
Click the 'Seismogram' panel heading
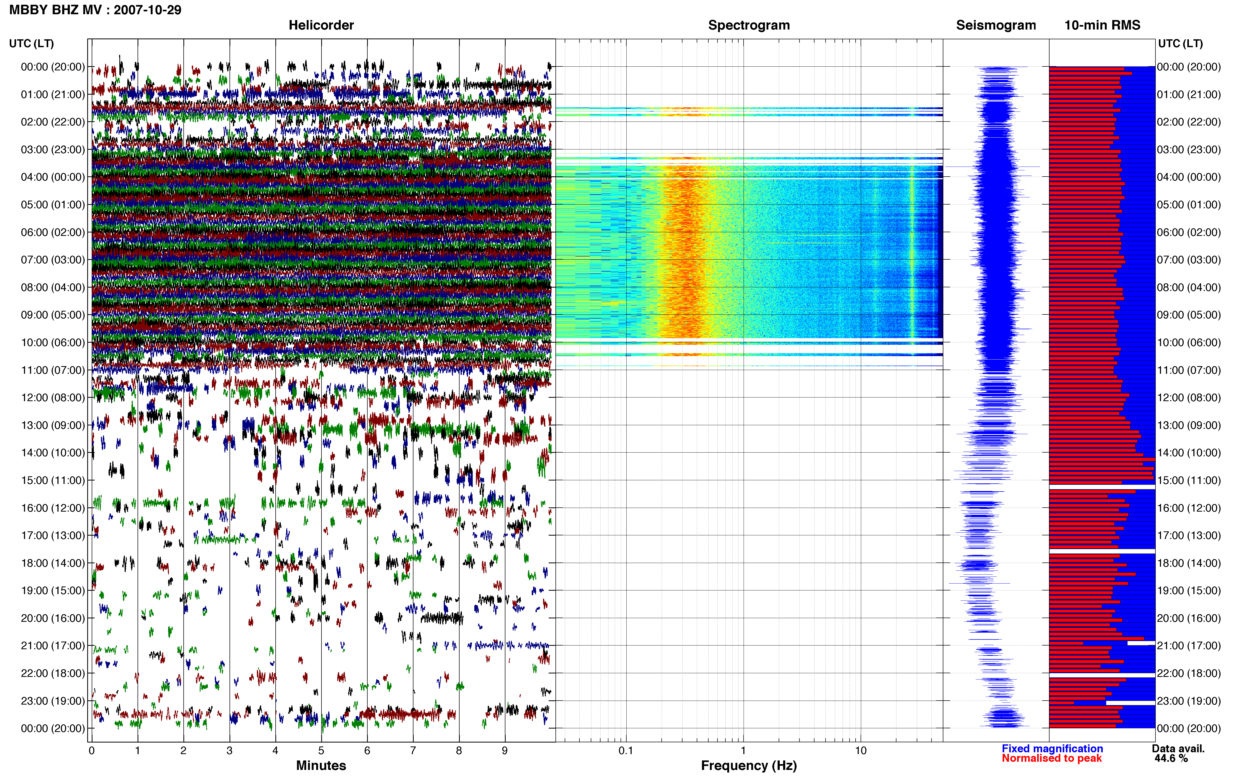tap(996, 25)
